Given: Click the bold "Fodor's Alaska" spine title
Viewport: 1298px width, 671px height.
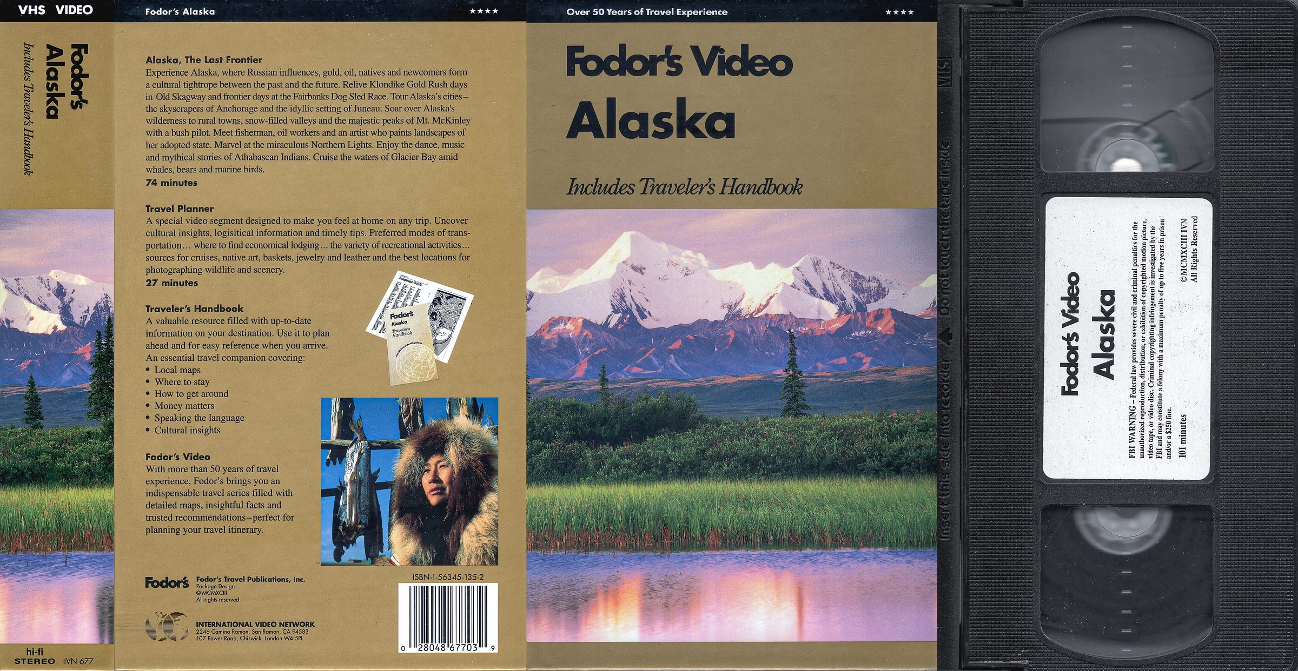Looking at the screenshot, I should (x=66, y=80).
